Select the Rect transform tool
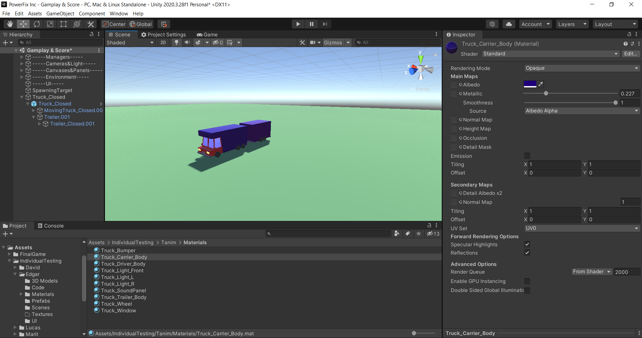Image resolution: width=642 pixels, height=338 pixels. 64,24
